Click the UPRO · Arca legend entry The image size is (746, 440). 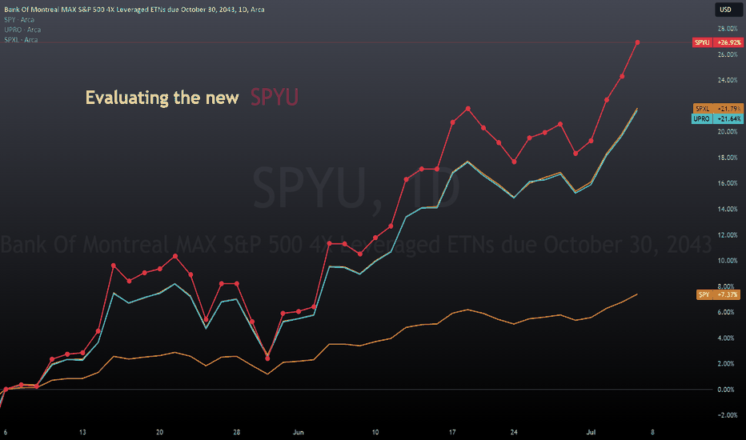[22, 30]
